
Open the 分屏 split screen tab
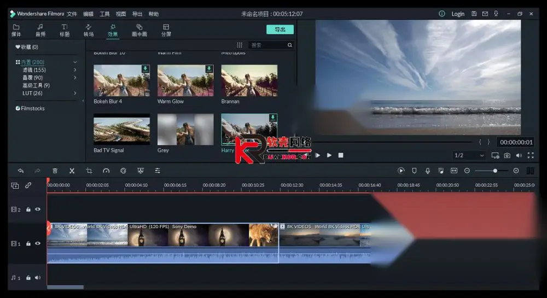point(166,30)
